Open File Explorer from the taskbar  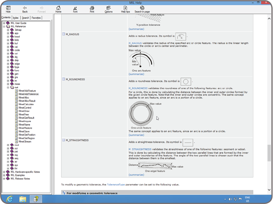[23, 199]
